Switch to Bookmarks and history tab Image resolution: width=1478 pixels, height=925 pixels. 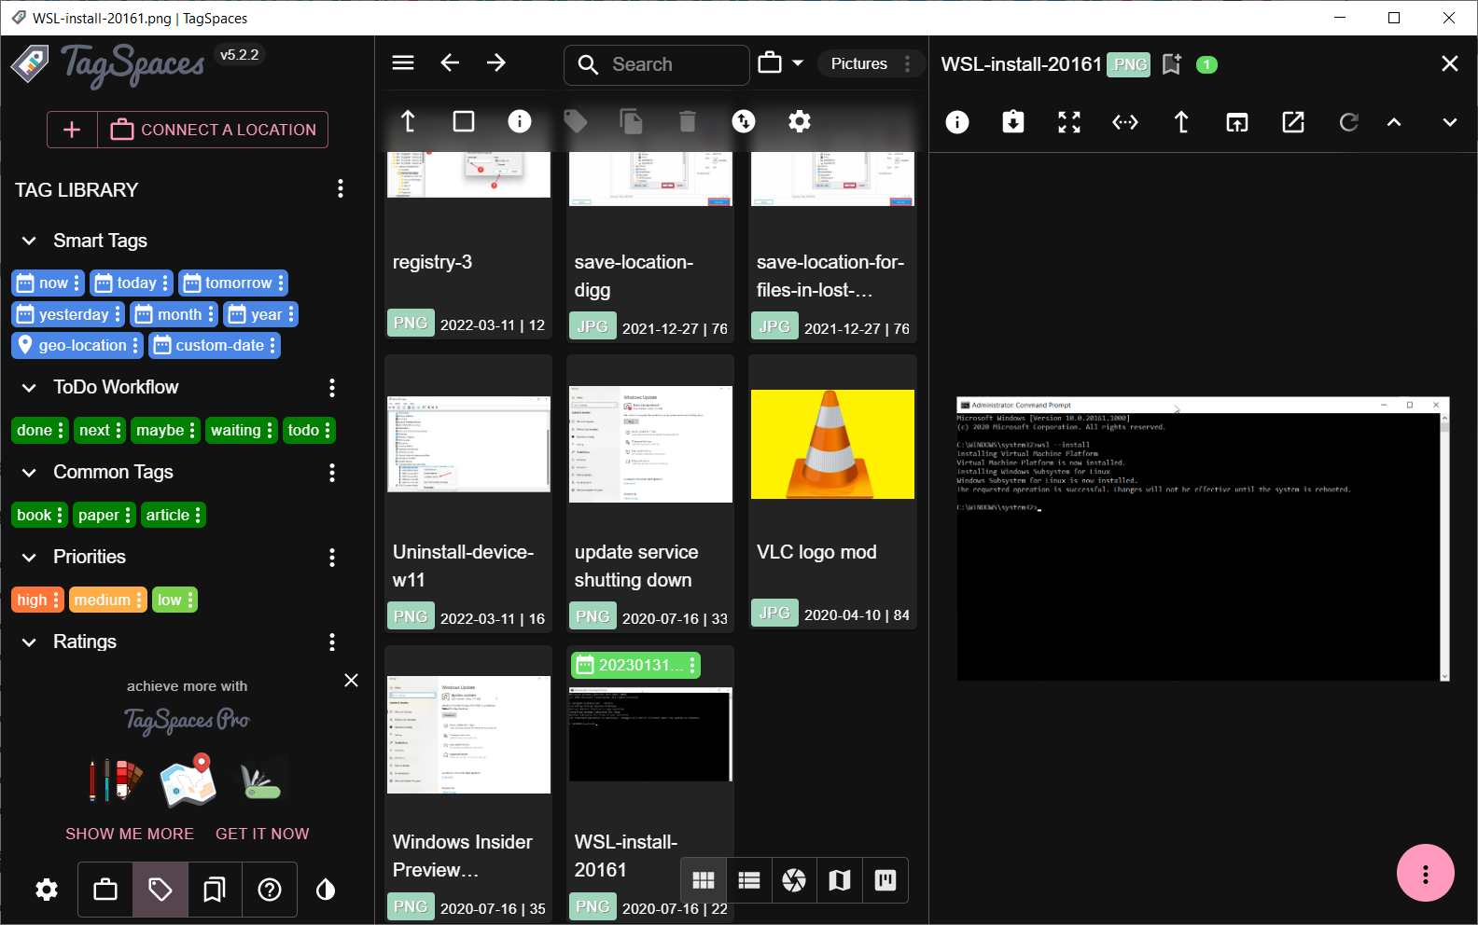(x=215, y=890)
